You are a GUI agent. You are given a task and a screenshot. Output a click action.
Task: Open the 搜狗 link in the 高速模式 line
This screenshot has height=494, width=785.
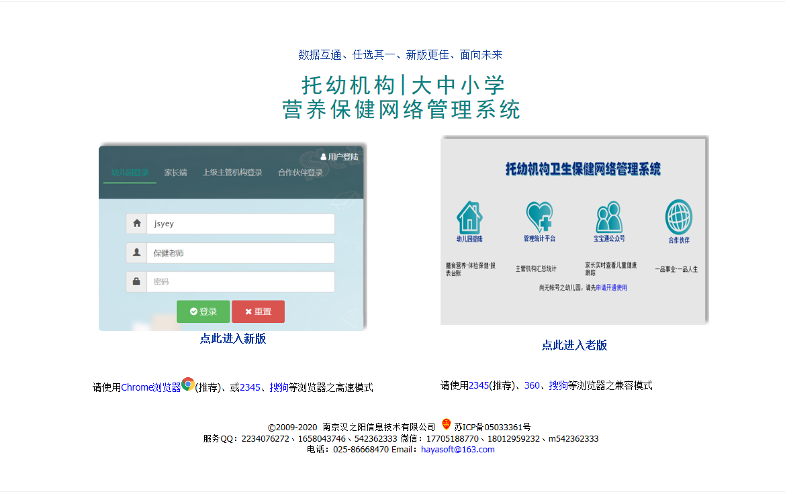point(279,387)
